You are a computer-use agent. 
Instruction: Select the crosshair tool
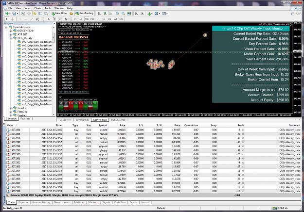click(13, 19)
